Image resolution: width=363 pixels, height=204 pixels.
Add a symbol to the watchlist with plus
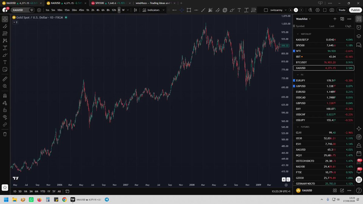click(x=335, y=19)
